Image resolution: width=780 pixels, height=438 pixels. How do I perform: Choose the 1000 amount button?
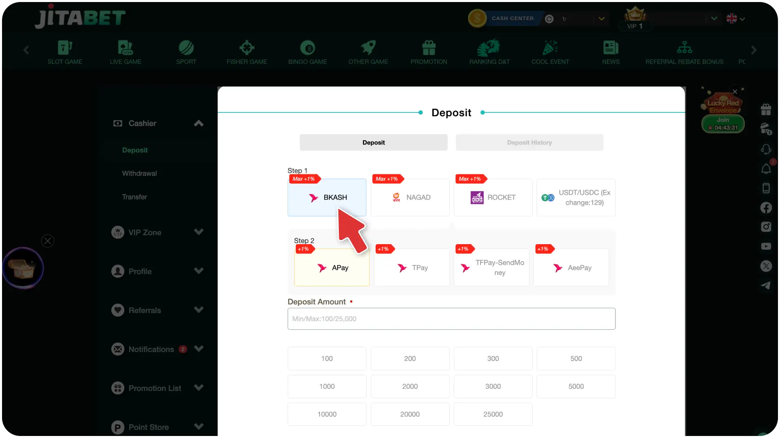pos(327,386)
